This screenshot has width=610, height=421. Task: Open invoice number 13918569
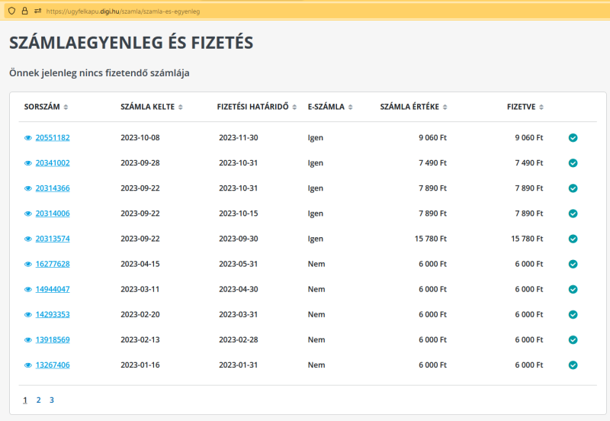pyautogui.click(x=53, y=340)
